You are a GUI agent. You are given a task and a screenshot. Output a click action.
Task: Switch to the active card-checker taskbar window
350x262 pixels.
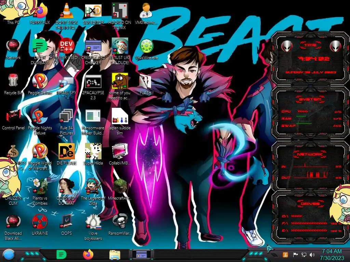142,254
